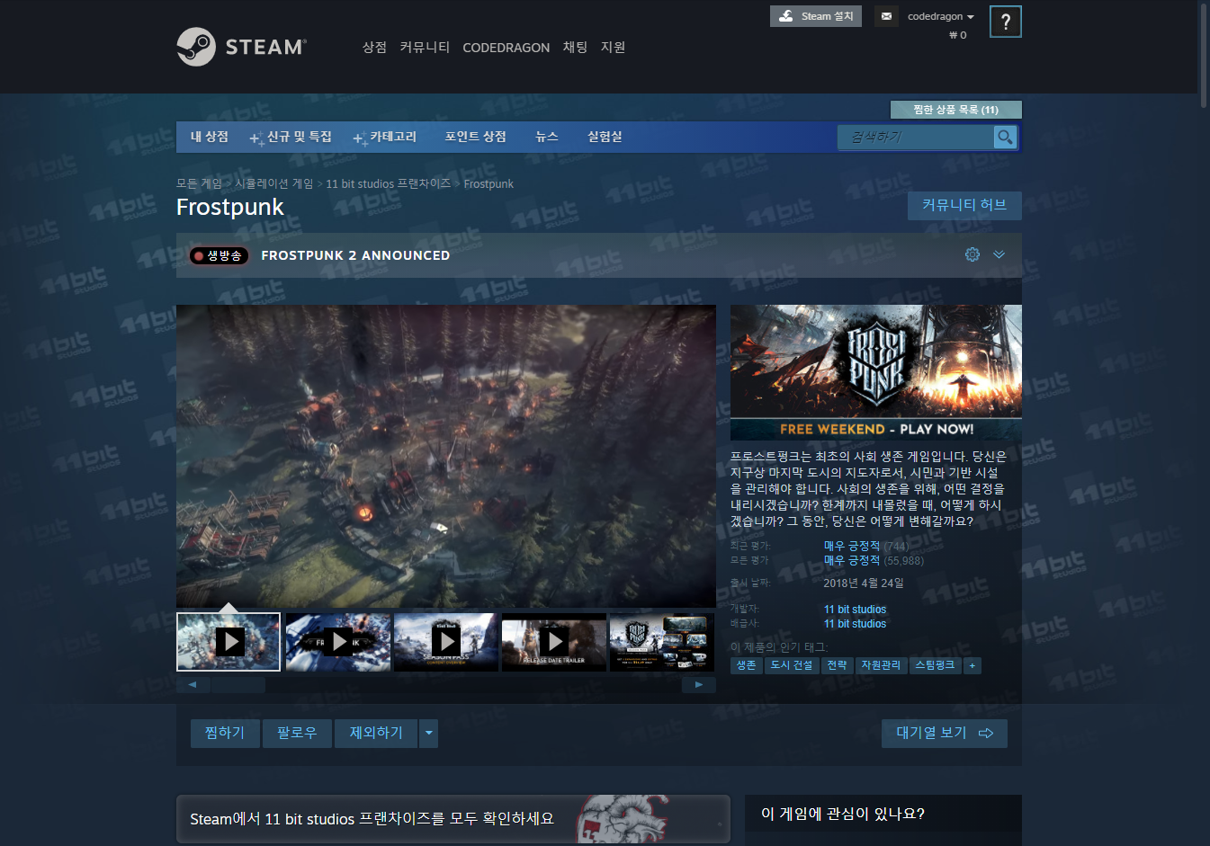
Task: Open 11 bit studios 프랜차이즈 breadcrumb
Action: pyautogui.click(x=388, y=183)
